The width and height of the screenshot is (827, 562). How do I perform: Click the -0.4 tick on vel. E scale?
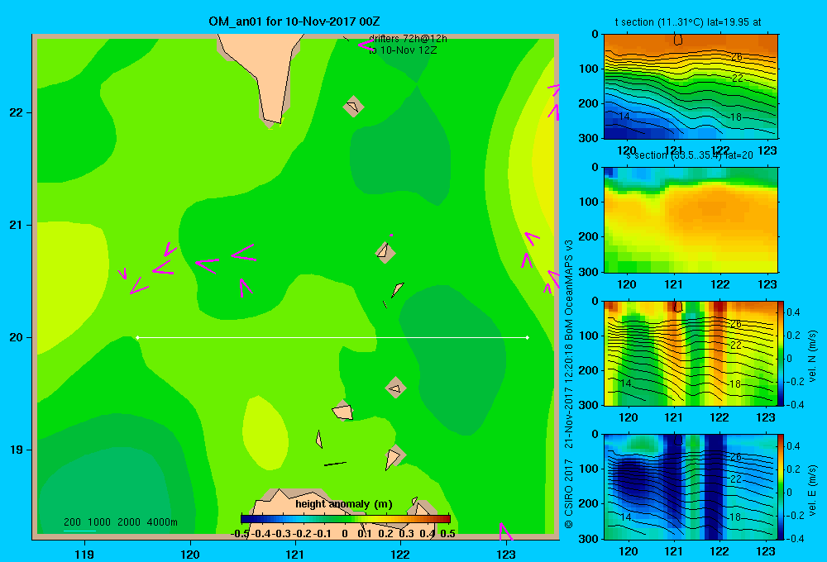[x=794, y=538]
